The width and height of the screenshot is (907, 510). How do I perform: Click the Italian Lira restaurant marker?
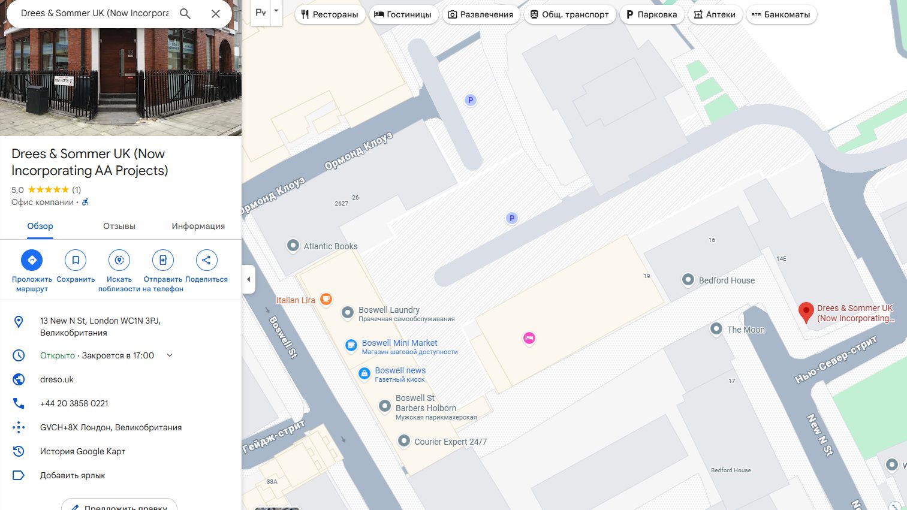[326, 298]
